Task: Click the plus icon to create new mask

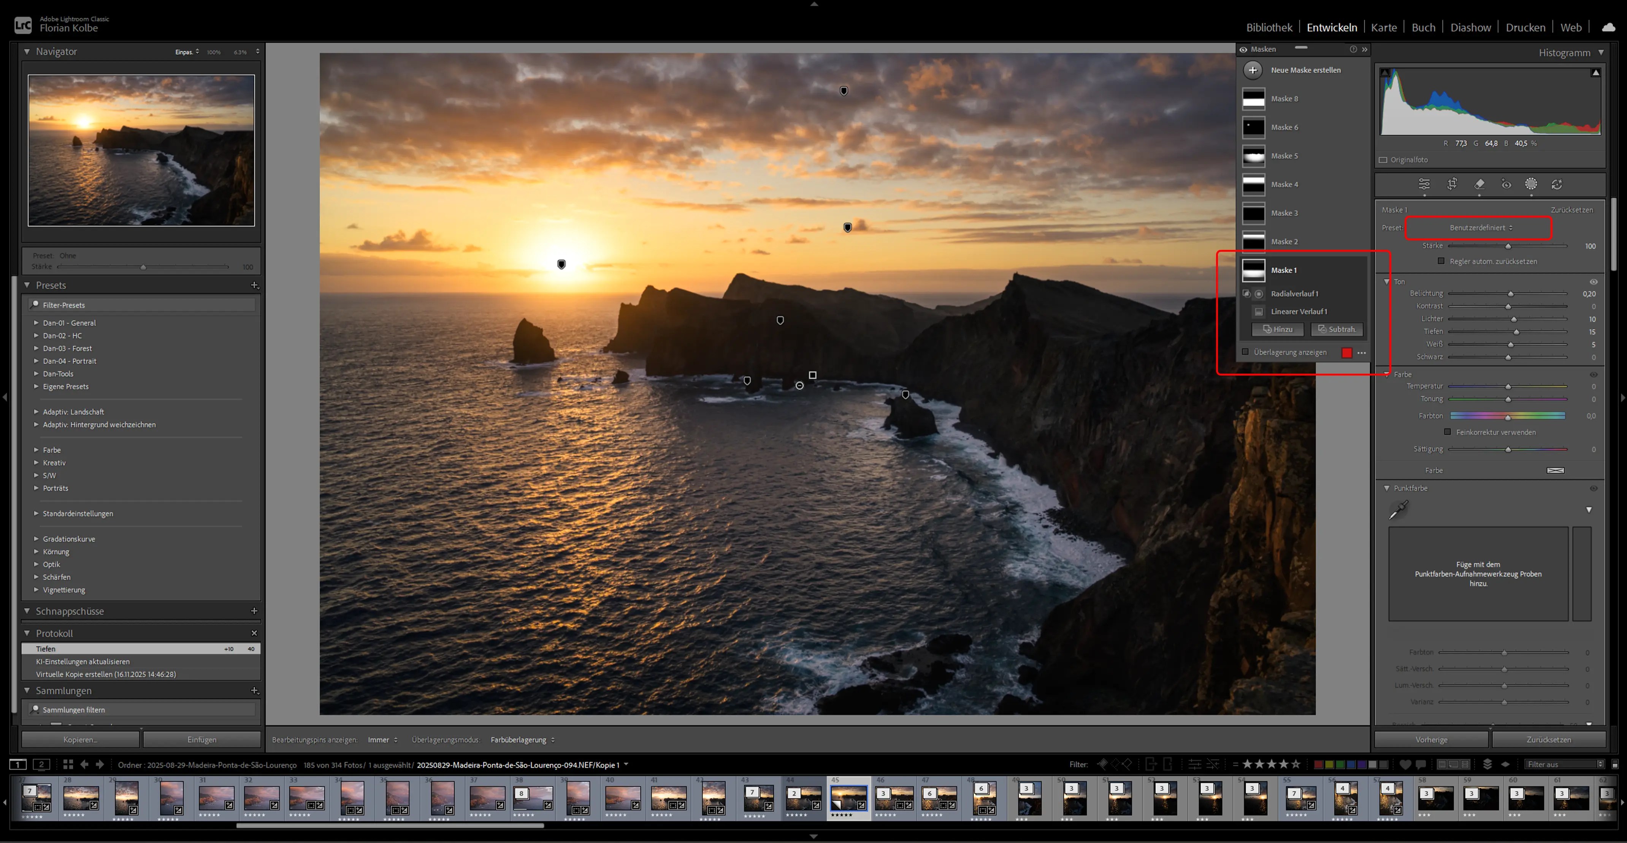Action: tap(1253, 70)
